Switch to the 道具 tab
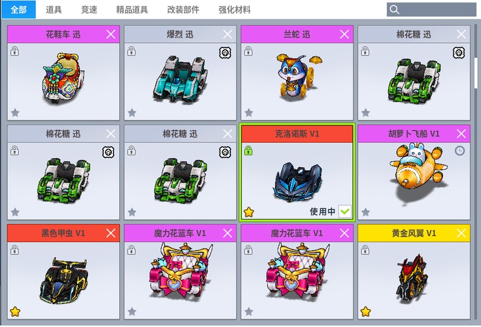481x327 pixels. point(53,10)
